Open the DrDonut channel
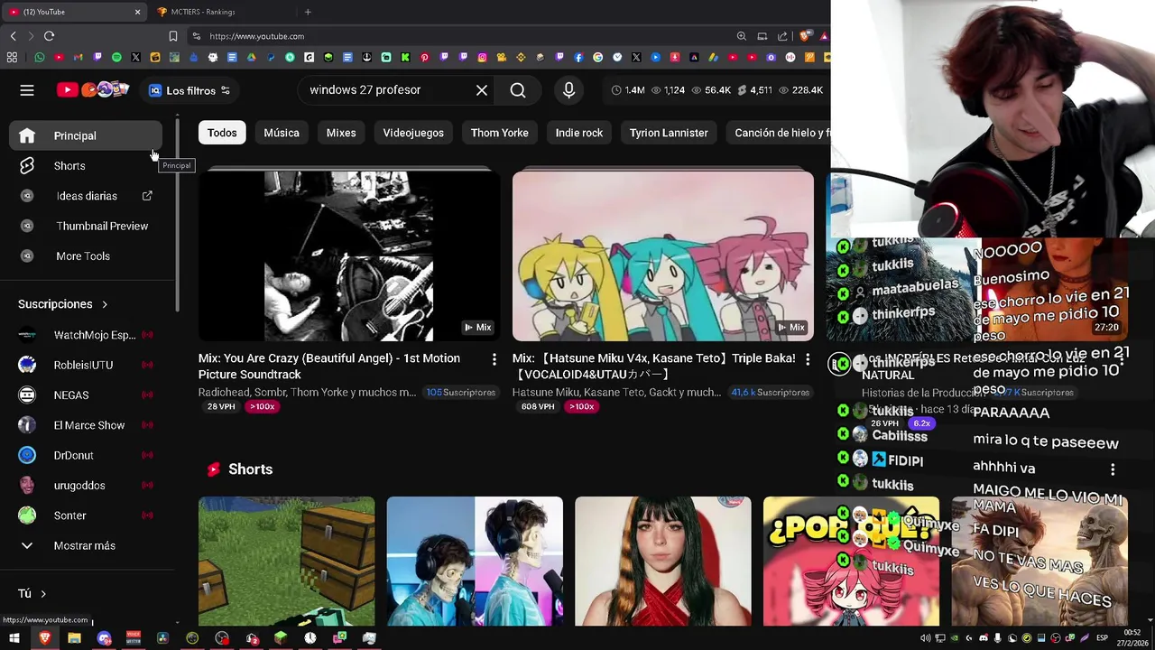This screenshot has width=1155, height=650. (x=86, y=455)
